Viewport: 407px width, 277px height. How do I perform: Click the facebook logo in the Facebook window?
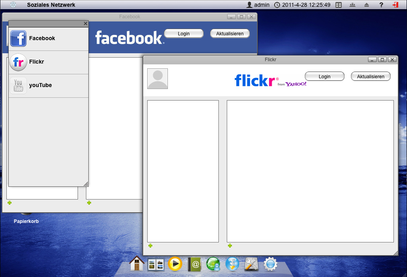pos(130,38)
